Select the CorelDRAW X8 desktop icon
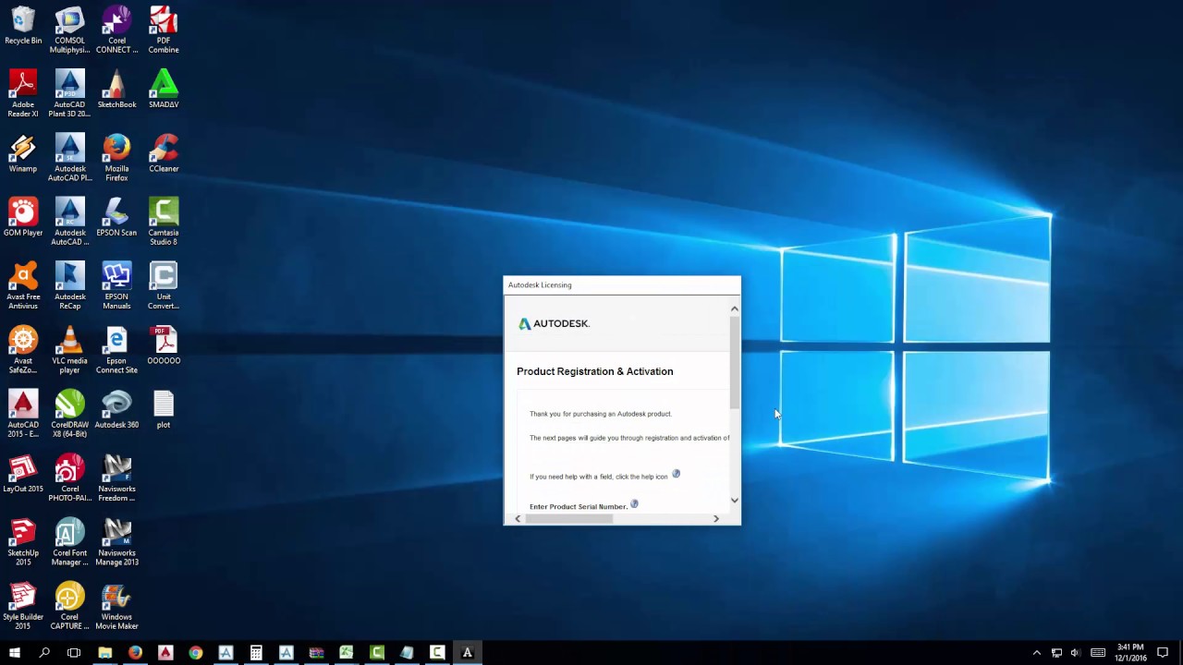The height and width of the screenshot is (665, 1183). (69, 414)
